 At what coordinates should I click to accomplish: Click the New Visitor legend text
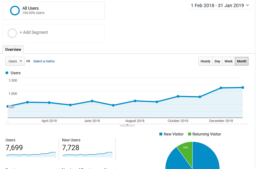(174, 134)
